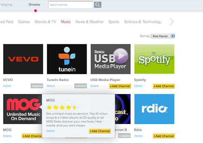Viewport: 203px width, 144px height.
Task: Add the Spotify channel
Action: pos(164,86)
